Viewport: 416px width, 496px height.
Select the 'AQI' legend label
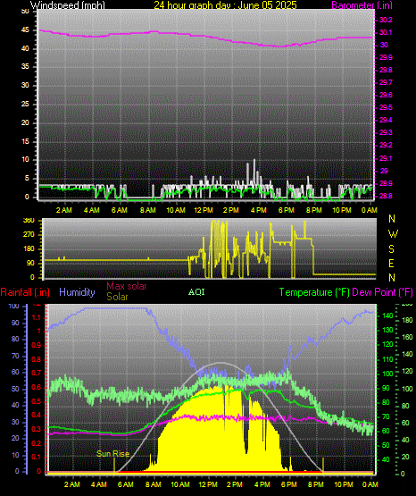point(196,292)
